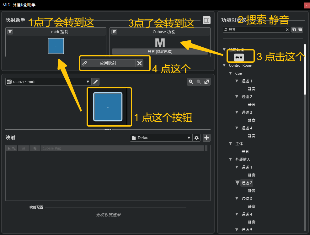
Task: Click the percent-style second column header icon
Action: pos(23,148)
